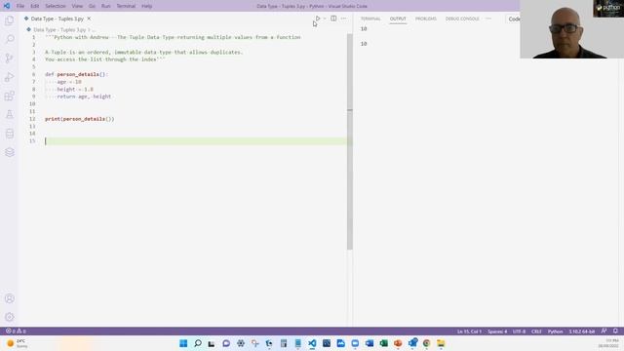Open the Manage gear icon
This screenshot has width=624, height=351.
click(10, 317)
